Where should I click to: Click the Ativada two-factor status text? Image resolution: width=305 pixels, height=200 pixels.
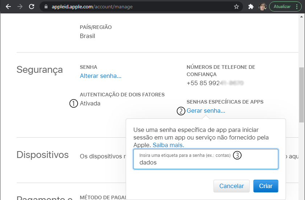(x=90, y=103)
